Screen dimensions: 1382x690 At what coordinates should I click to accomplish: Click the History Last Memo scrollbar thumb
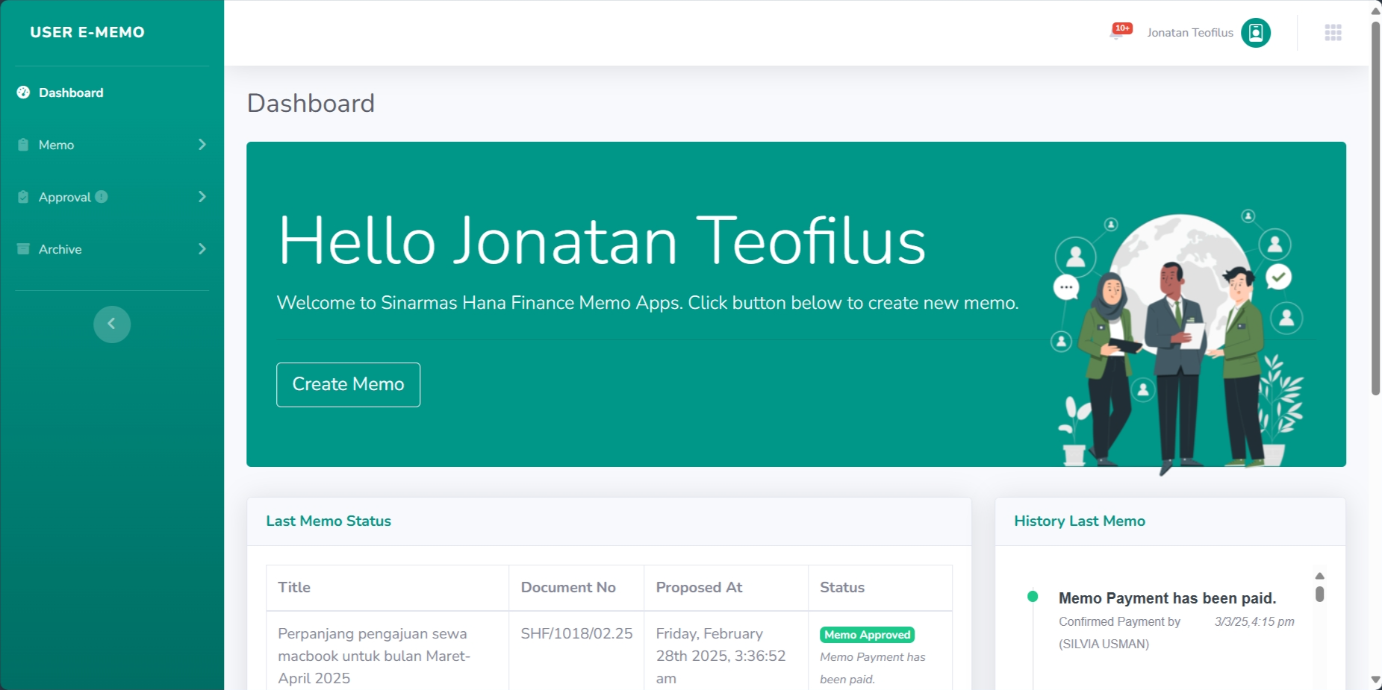click(x=1319, y=594)
